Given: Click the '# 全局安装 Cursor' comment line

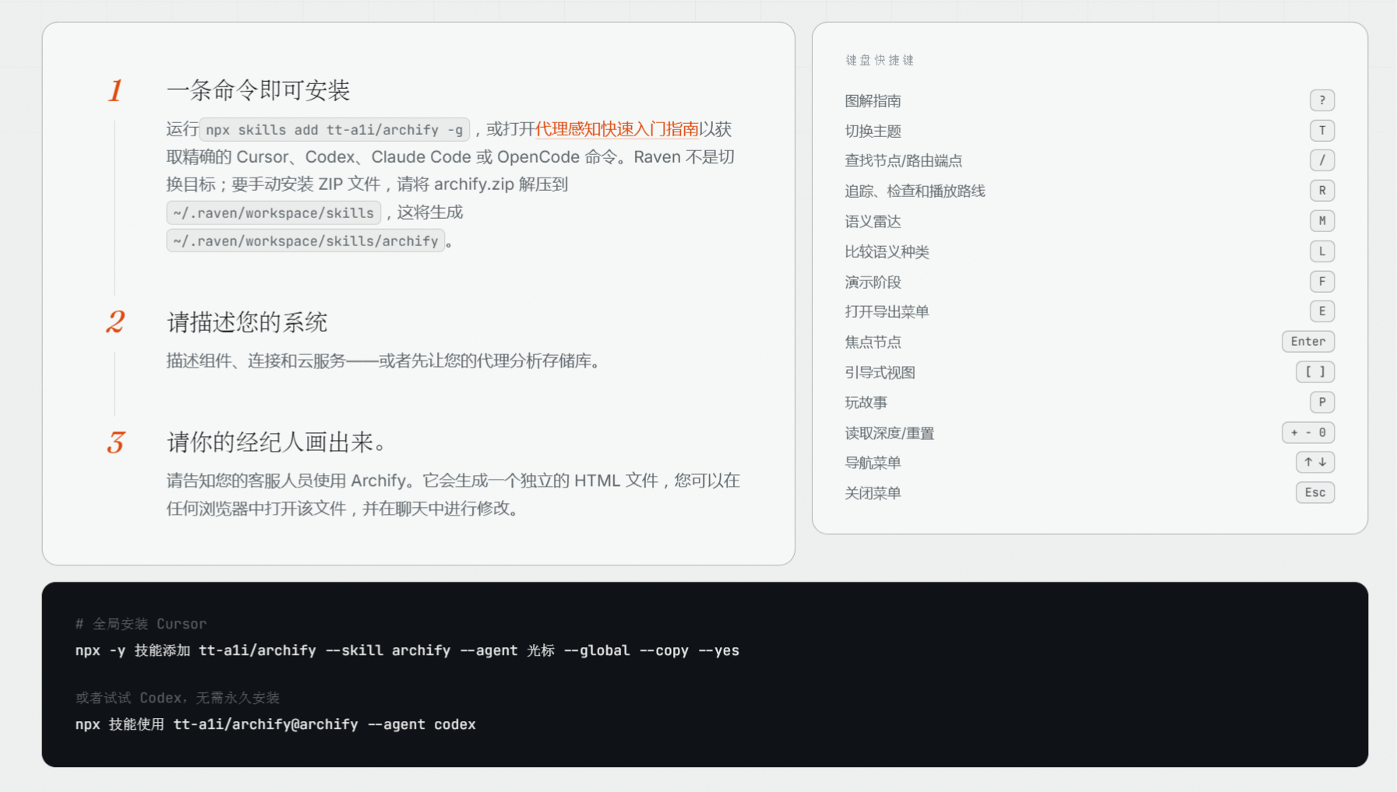Looking at the screenshot, I should 141,624.
